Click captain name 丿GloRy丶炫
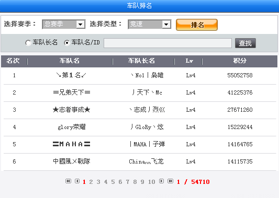The height and width of the screenshot is (198, 279). (x=147, y=127)
